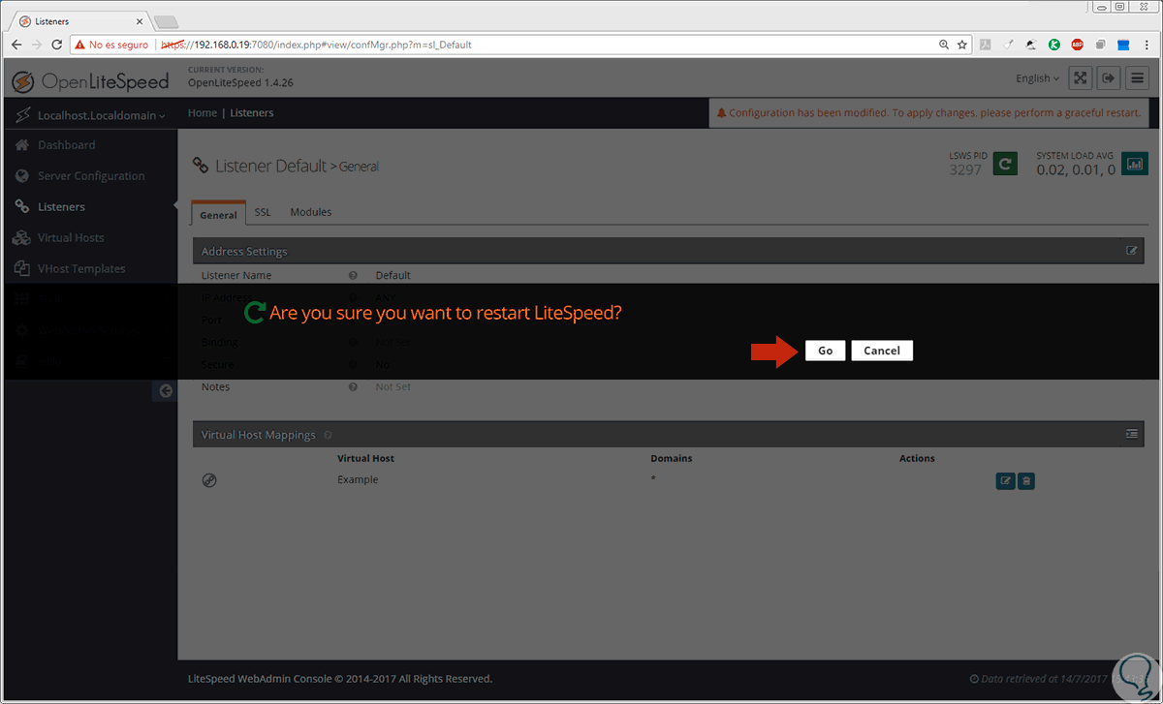1163x704 pixels.
Task: Edit the Example virtual host mapping
Action: click(x=1006, y=480)
